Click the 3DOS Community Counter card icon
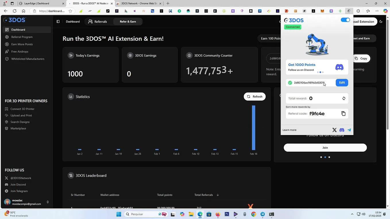The height and width of the screenshot is (219, 390). click(x=189, y=55)
